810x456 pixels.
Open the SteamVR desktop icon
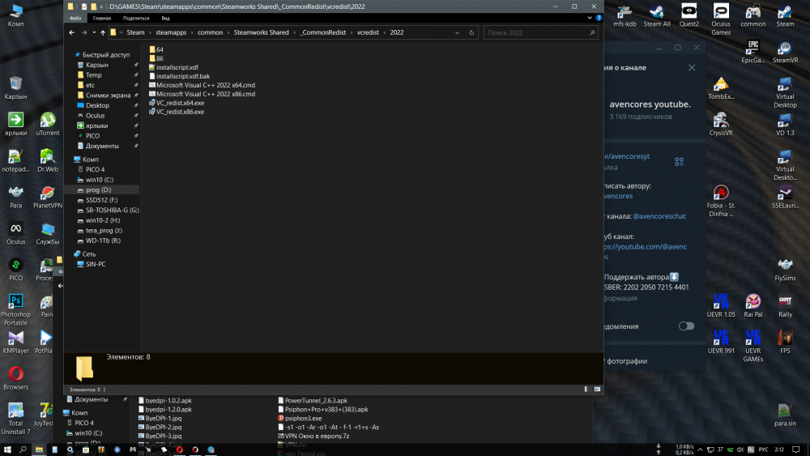[x=785, y=50]
